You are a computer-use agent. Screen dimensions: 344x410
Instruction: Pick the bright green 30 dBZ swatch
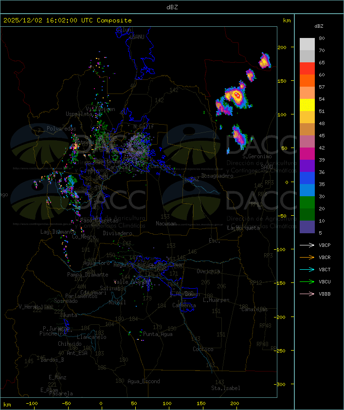click(x=307, y=203)
